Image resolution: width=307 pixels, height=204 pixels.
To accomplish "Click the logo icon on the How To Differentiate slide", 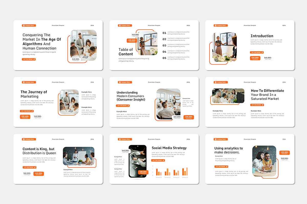I will [x=215, y=82].
